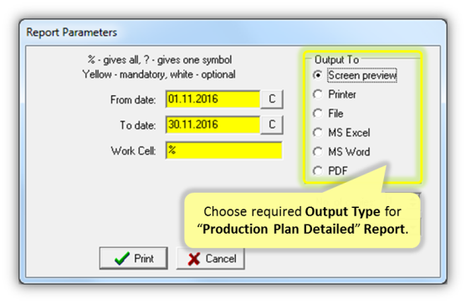Select MS Word output radio button

pyautogui.click(x=318, y=152)
